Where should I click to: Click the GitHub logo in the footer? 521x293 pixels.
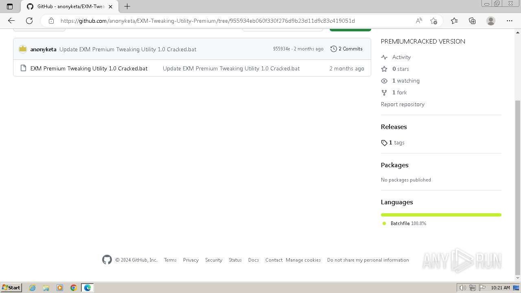point(107,260)
